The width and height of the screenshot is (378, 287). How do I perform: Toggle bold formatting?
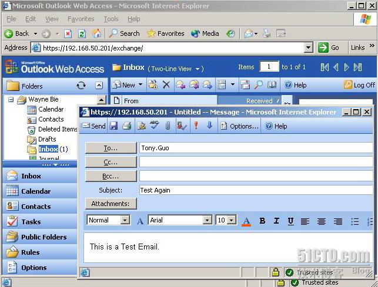pyautogui.click(x=262, y=221)
